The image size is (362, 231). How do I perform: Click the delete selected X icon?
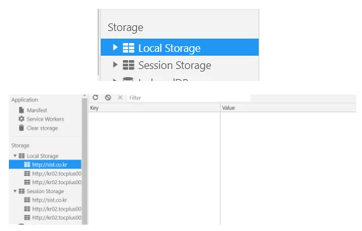tap(120, 97)
